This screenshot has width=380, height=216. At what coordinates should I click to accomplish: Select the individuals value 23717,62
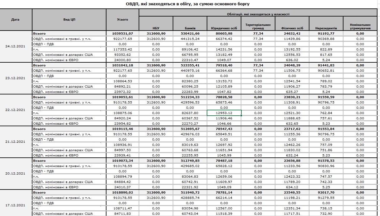tap(292, 129)
